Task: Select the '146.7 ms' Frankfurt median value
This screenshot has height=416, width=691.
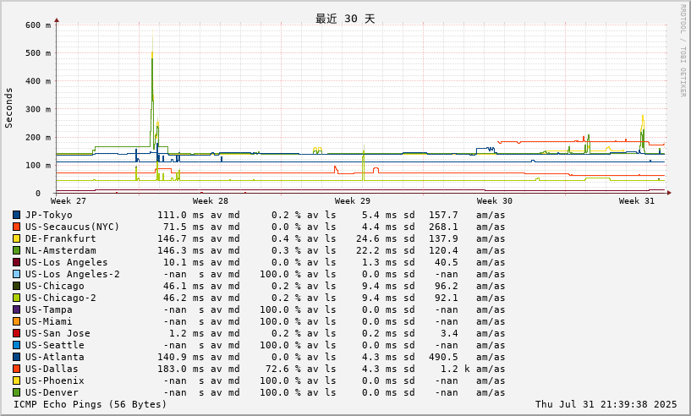Action: click(181, 238)
